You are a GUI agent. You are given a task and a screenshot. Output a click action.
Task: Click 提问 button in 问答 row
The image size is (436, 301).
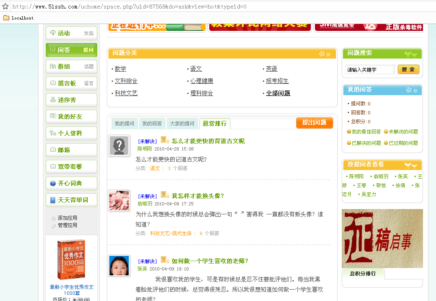click(88, 50)
